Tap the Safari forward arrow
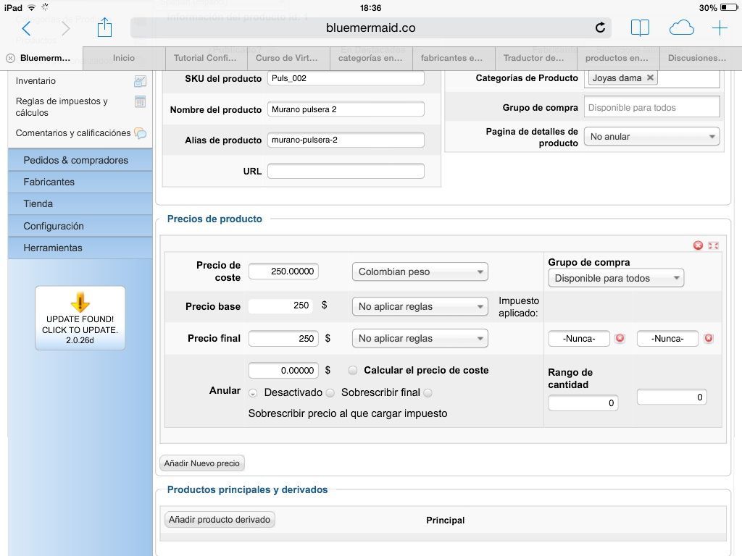742x556 pixels. coord(65,28)
